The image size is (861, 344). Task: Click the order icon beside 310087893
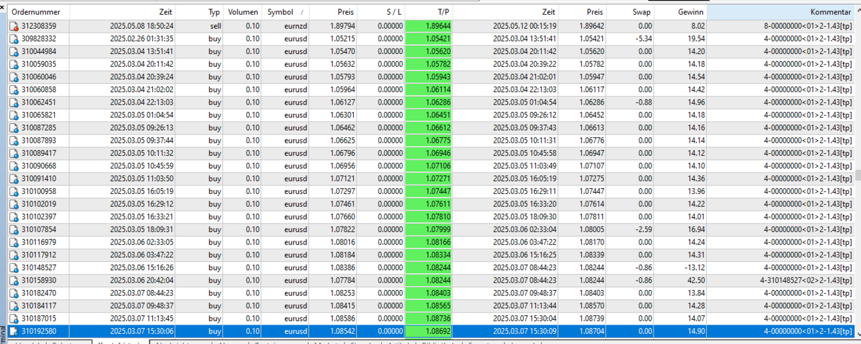(14, 140)
